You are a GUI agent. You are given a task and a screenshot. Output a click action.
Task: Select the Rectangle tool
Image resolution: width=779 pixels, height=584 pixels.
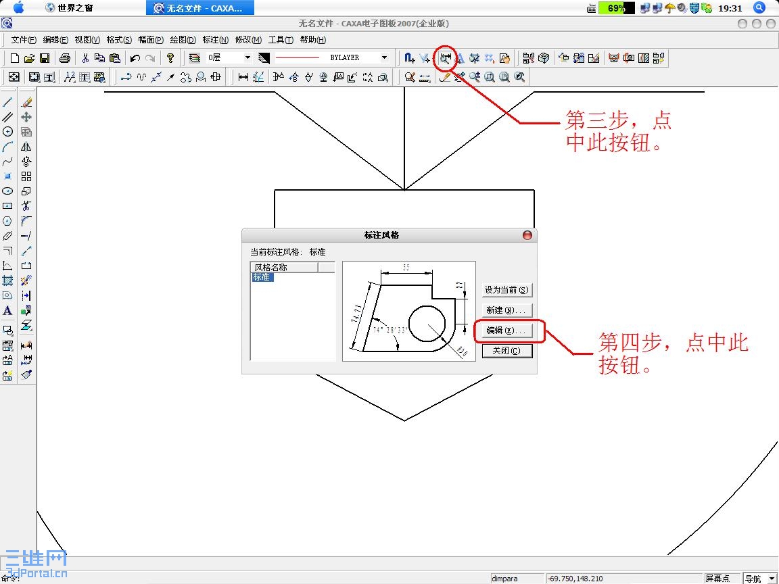click(x=7, y=205)
